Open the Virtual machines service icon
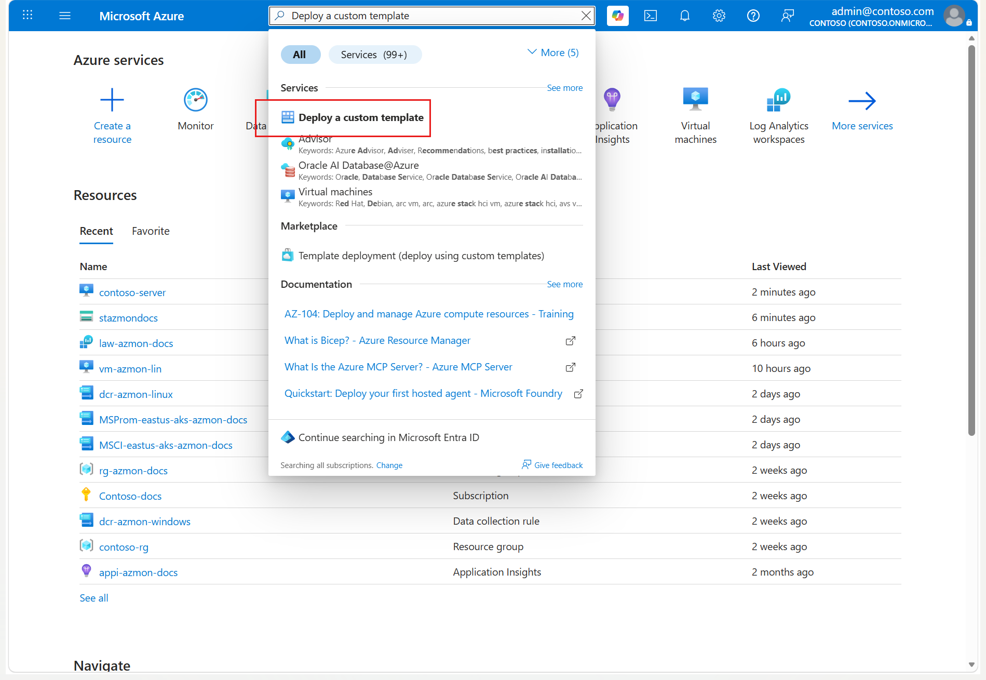 tap(696, 99)
